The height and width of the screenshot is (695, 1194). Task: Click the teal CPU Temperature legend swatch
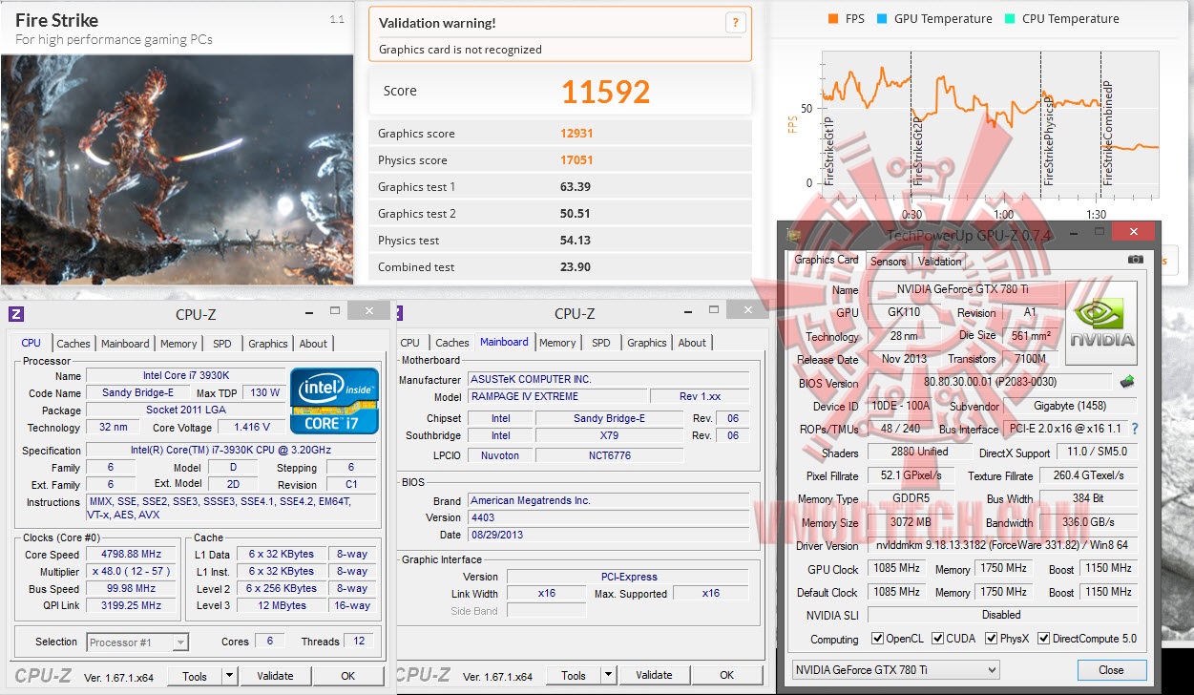[1011, 19]
